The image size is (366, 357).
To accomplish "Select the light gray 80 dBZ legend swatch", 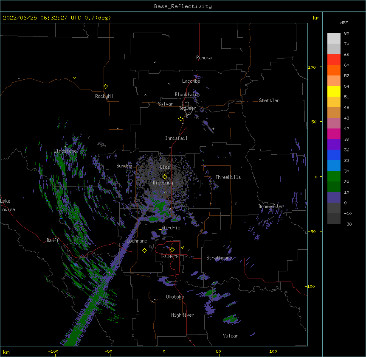I will tap(334, 39).
